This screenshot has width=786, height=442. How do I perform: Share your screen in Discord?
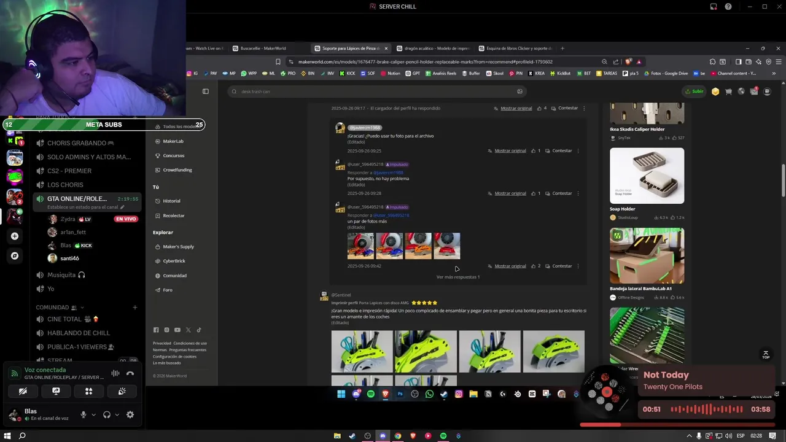coord(56,391)
